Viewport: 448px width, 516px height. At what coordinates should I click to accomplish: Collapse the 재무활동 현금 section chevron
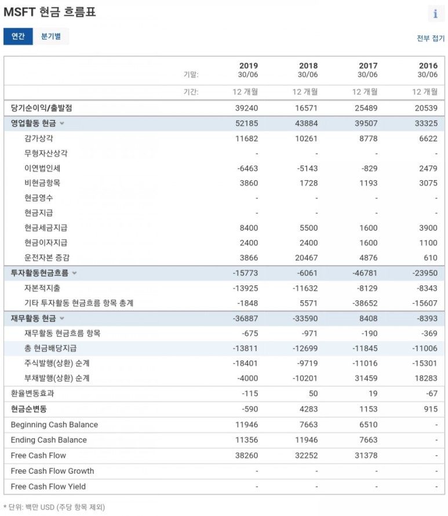(x=62, y=318)
